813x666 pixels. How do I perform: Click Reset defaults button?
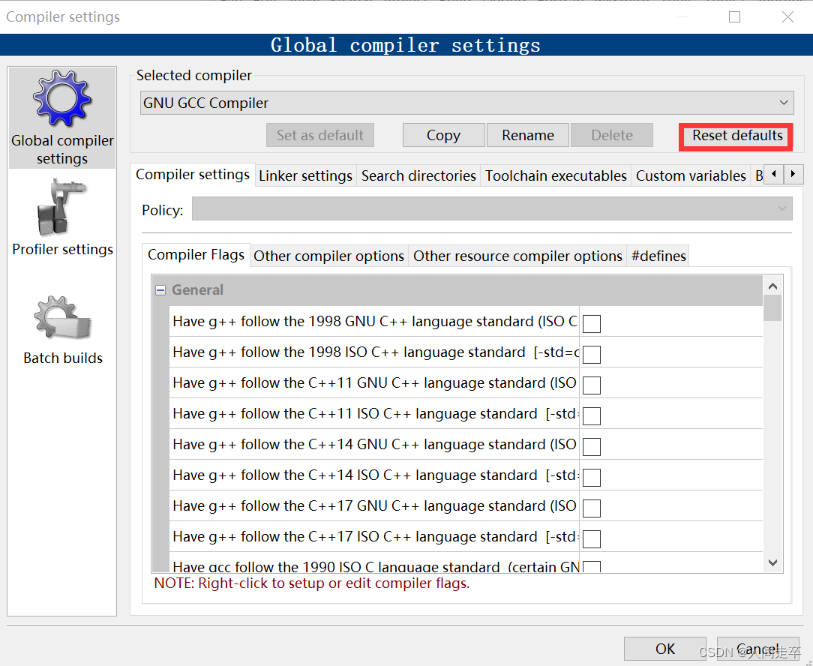pyautogui.click(x=736, y=136)
